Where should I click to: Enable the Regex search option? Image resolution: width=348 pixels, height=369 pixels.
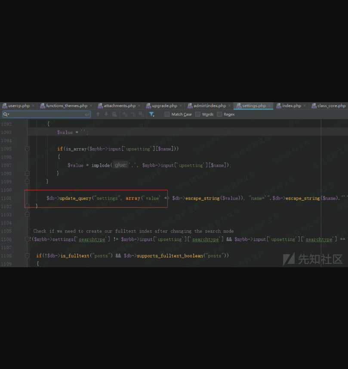point(219,114)
